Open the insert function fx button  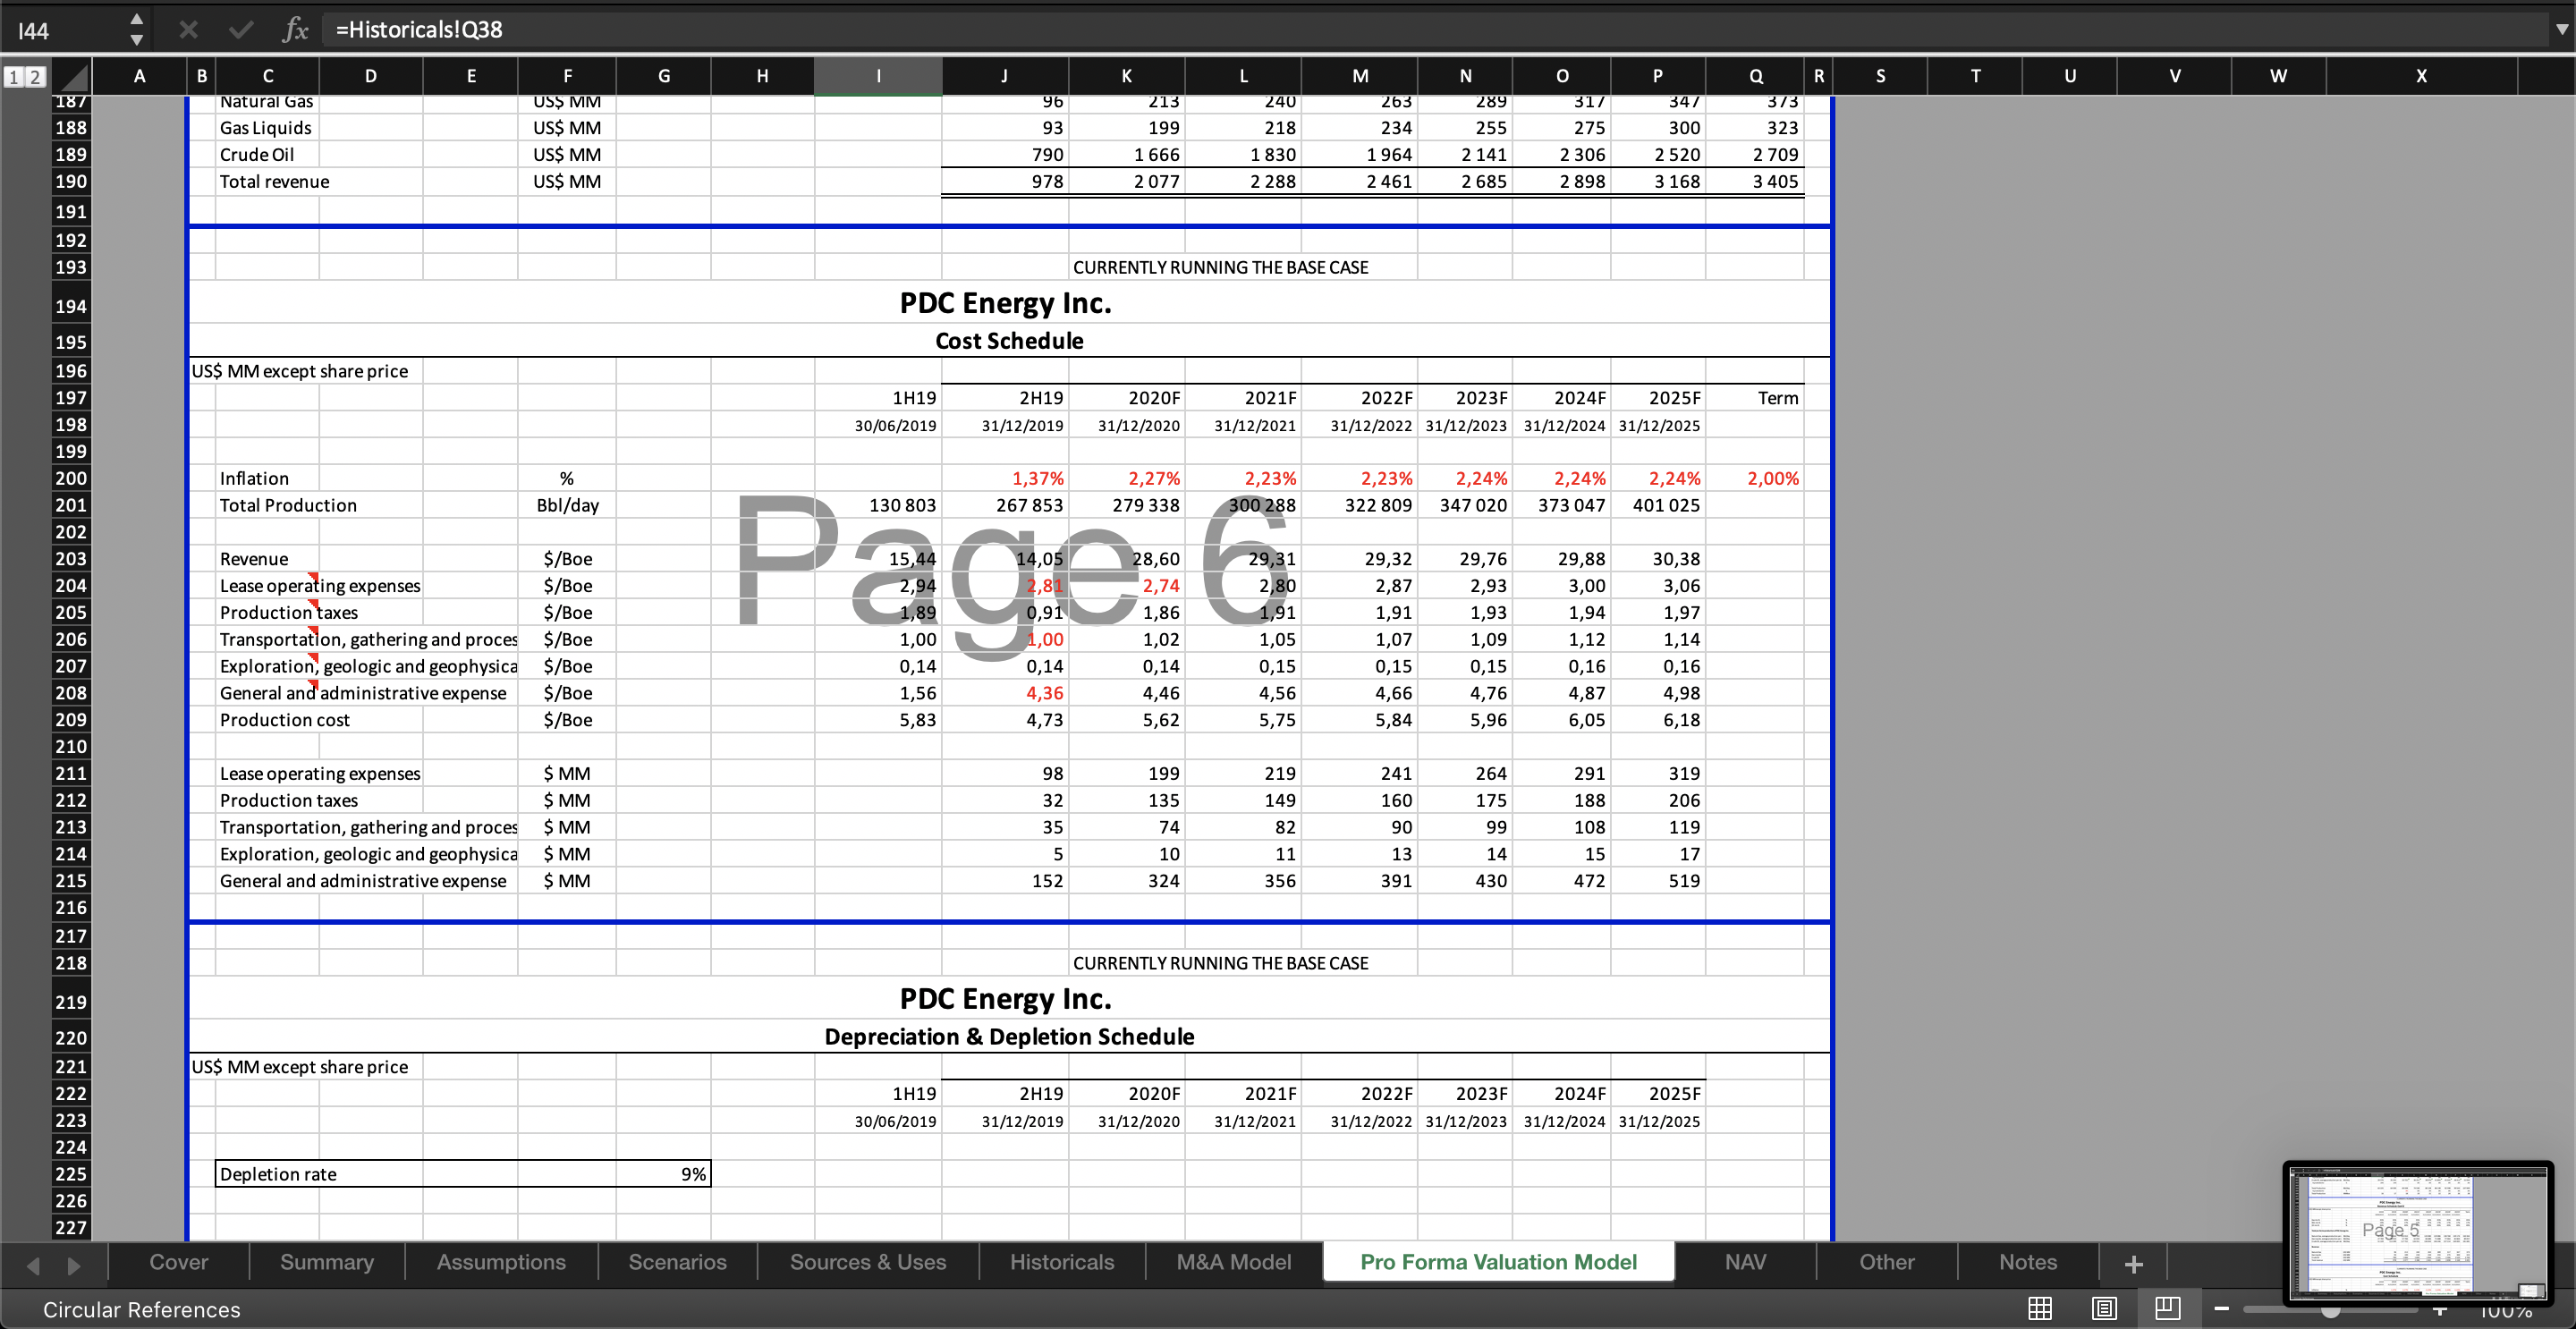pos(294,30)
